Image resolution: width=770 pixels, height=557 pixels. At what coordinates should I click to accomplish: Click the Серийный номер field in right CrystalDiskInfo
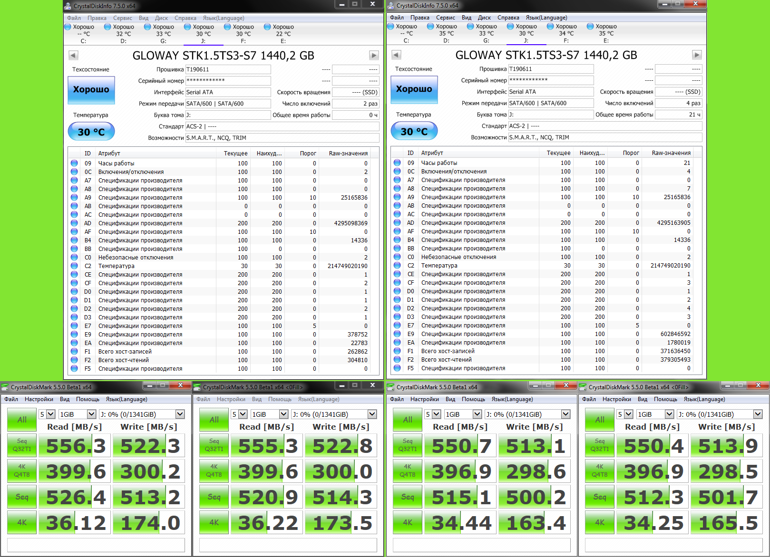(x=551, y=80)
